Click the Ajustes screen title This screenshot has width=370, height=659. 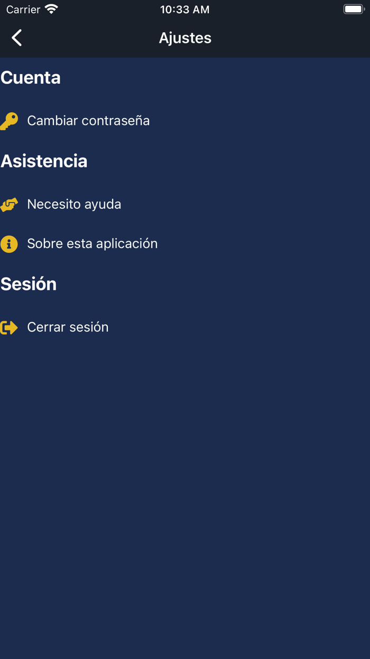click(x=185, y=38)
